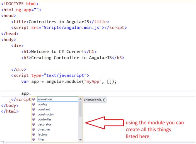This screenshot has height=144, width=196.
Task: Click the closing </body> tag
Action: (10, 105)
